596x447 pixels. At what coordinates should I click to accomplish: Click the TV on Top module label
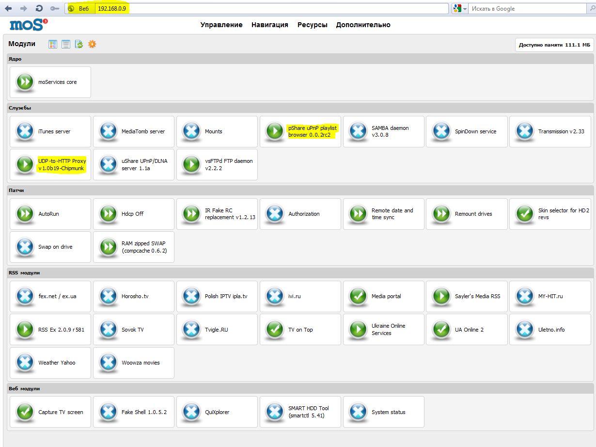[x=300, y=330]
